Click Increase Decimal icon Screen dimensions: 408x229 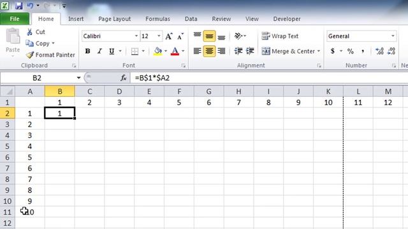[380, 51]
